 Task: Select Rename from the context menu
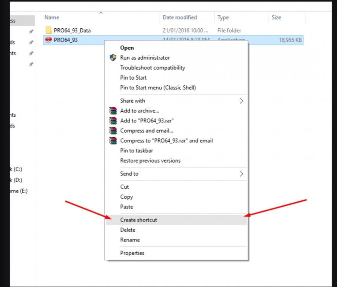130,240
